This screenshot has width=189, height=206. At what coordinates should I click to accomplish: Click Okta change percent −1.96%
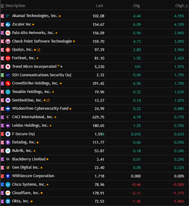(x=178, y=201)
